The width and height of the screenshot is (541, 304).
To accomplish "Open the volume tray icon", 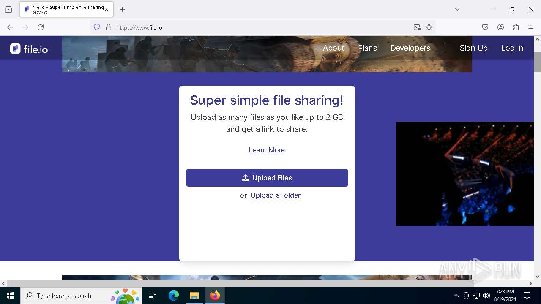I will 486,296.
